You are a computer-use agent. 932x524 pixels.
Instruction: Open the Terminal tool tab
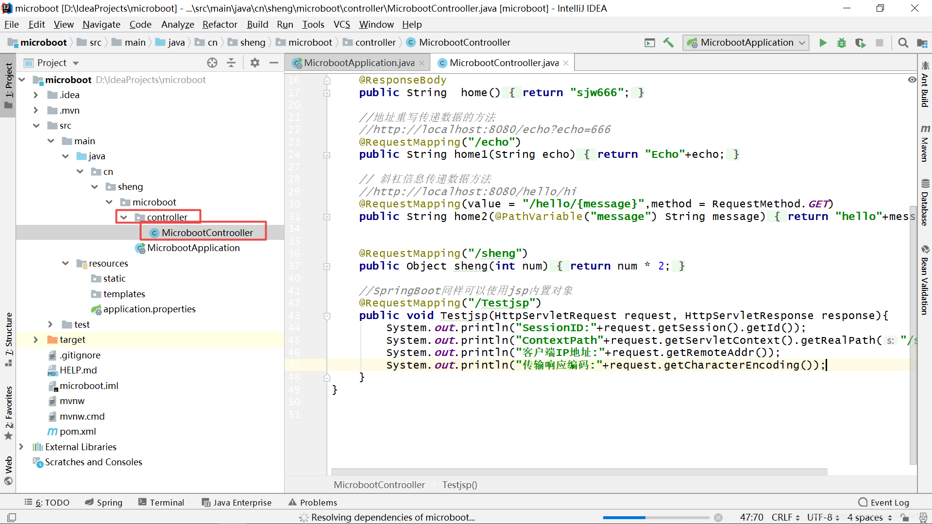click(x=161, y=503)
